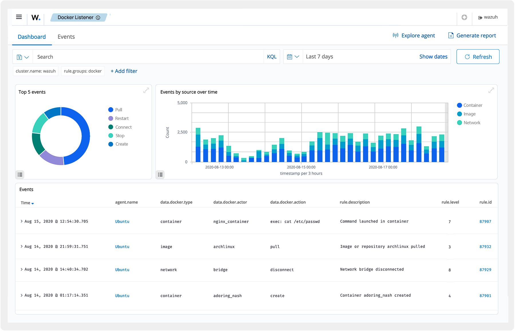Open the date quick-select calendar dropdown
Viewport: 515px width, 331px height.
(x=293, y=57)
